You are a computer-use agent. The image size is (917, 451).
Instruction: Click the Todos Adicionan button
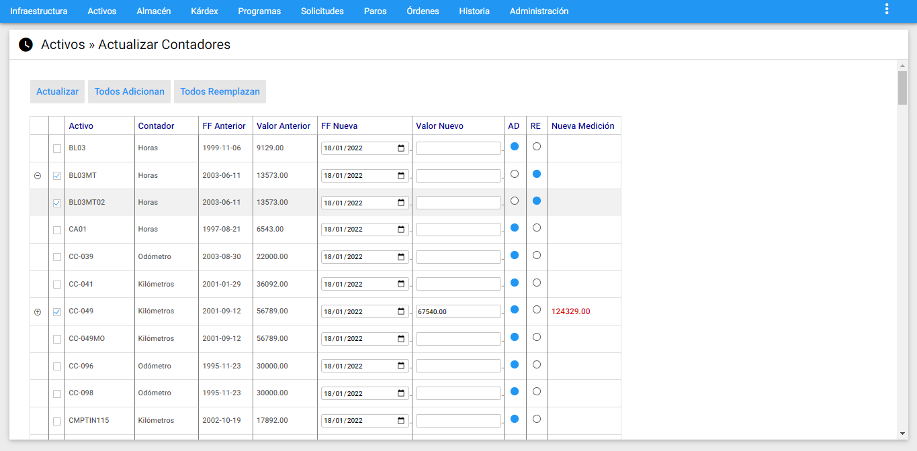point(130,92)
